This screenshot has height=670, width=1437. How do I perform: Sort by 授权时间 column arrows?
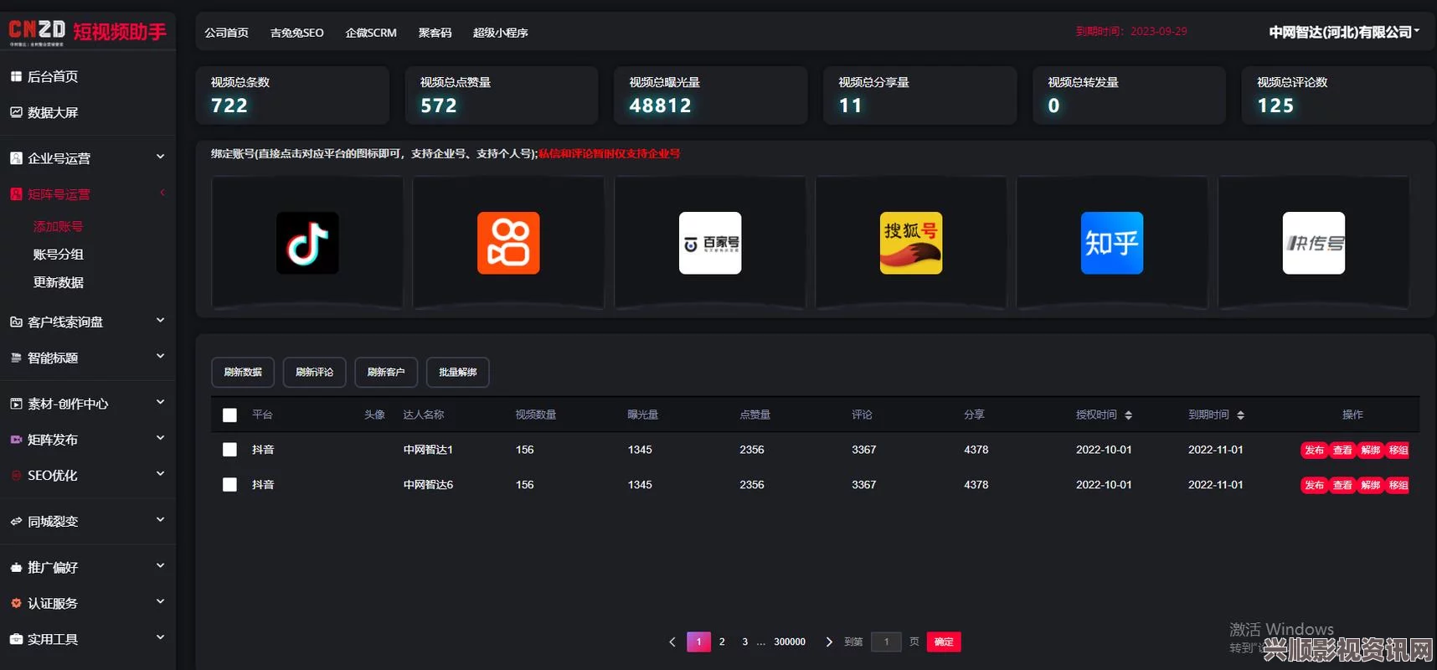coord(1128,415)
